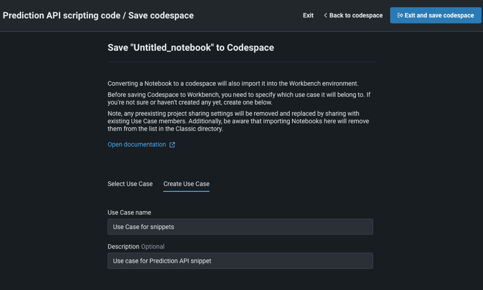483x290 pixels.
Task: Click the Converting a Notebook paragraph
Action: tap(233, 83)
